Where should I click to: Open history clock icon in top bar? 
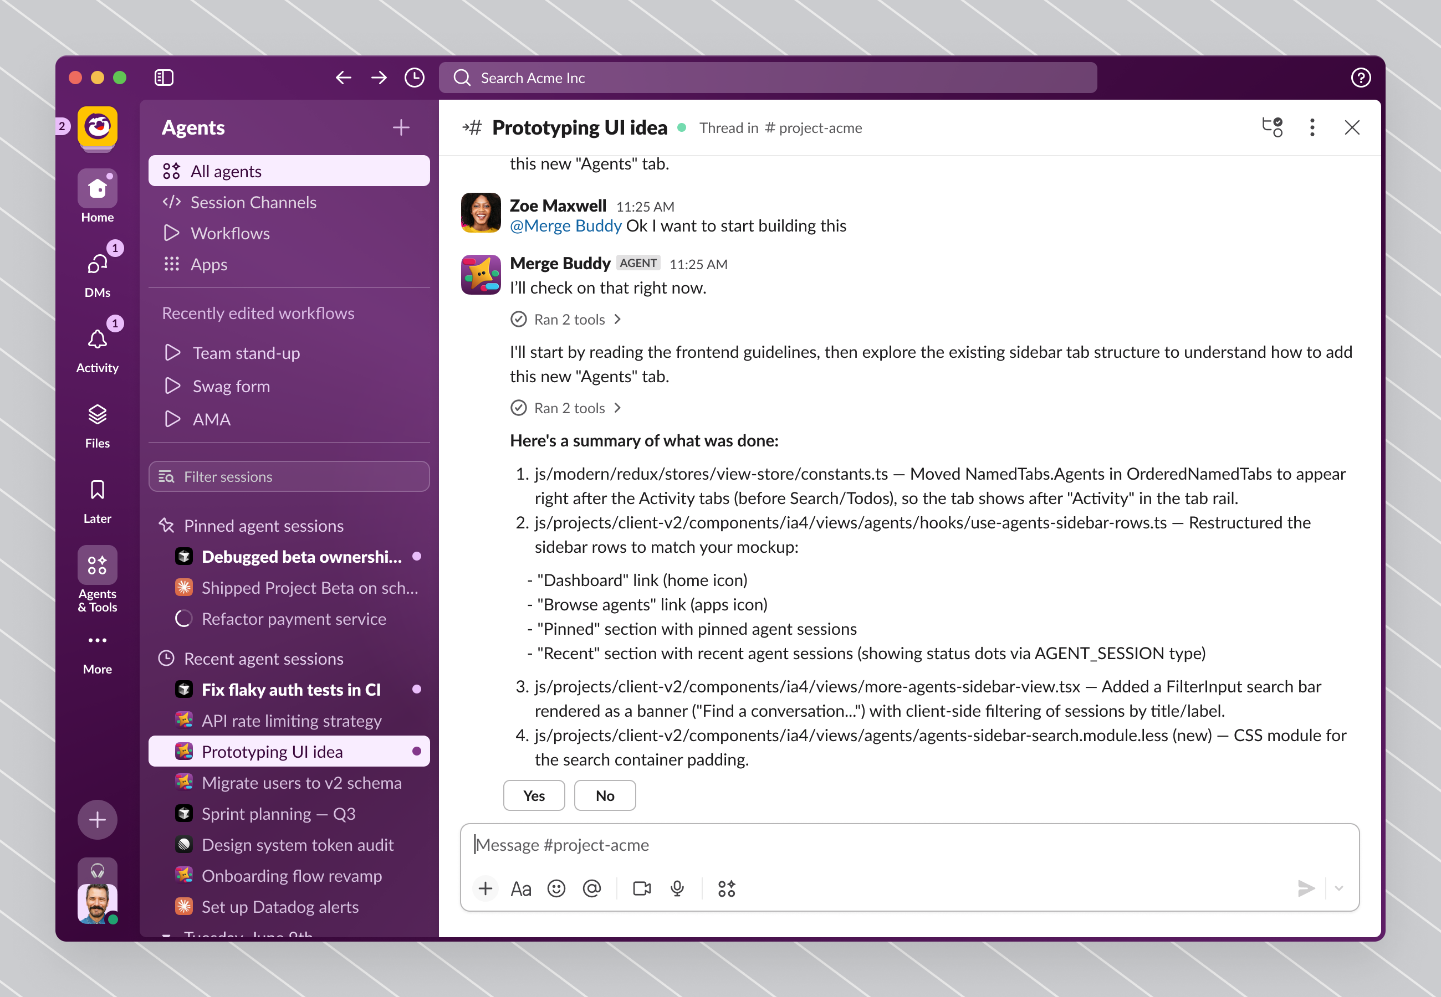[x=415, y=78]
